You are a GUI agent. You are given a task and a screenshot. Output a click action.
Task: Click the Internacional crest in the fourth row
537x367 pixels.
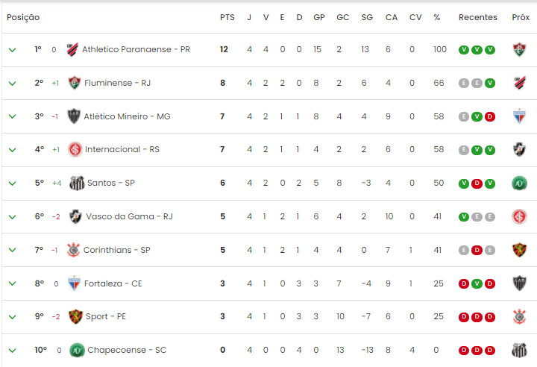click(x=75, y=149)
